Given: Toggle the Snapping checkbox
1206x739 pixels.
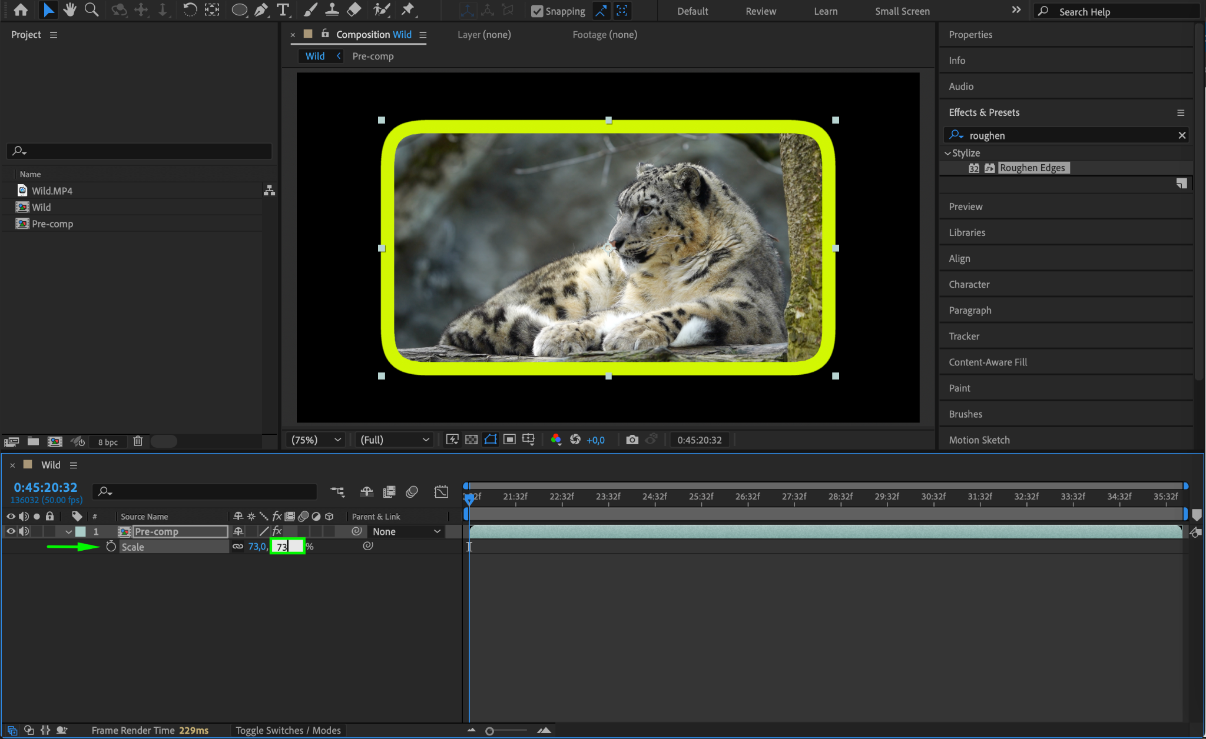Looking at the screenshot, I should [536, 11].
